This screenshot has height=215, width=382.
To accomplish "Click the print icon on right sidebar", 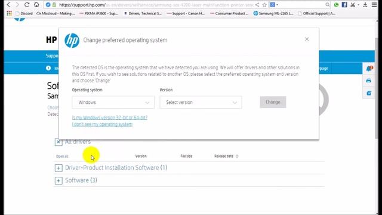I will 369,81.
